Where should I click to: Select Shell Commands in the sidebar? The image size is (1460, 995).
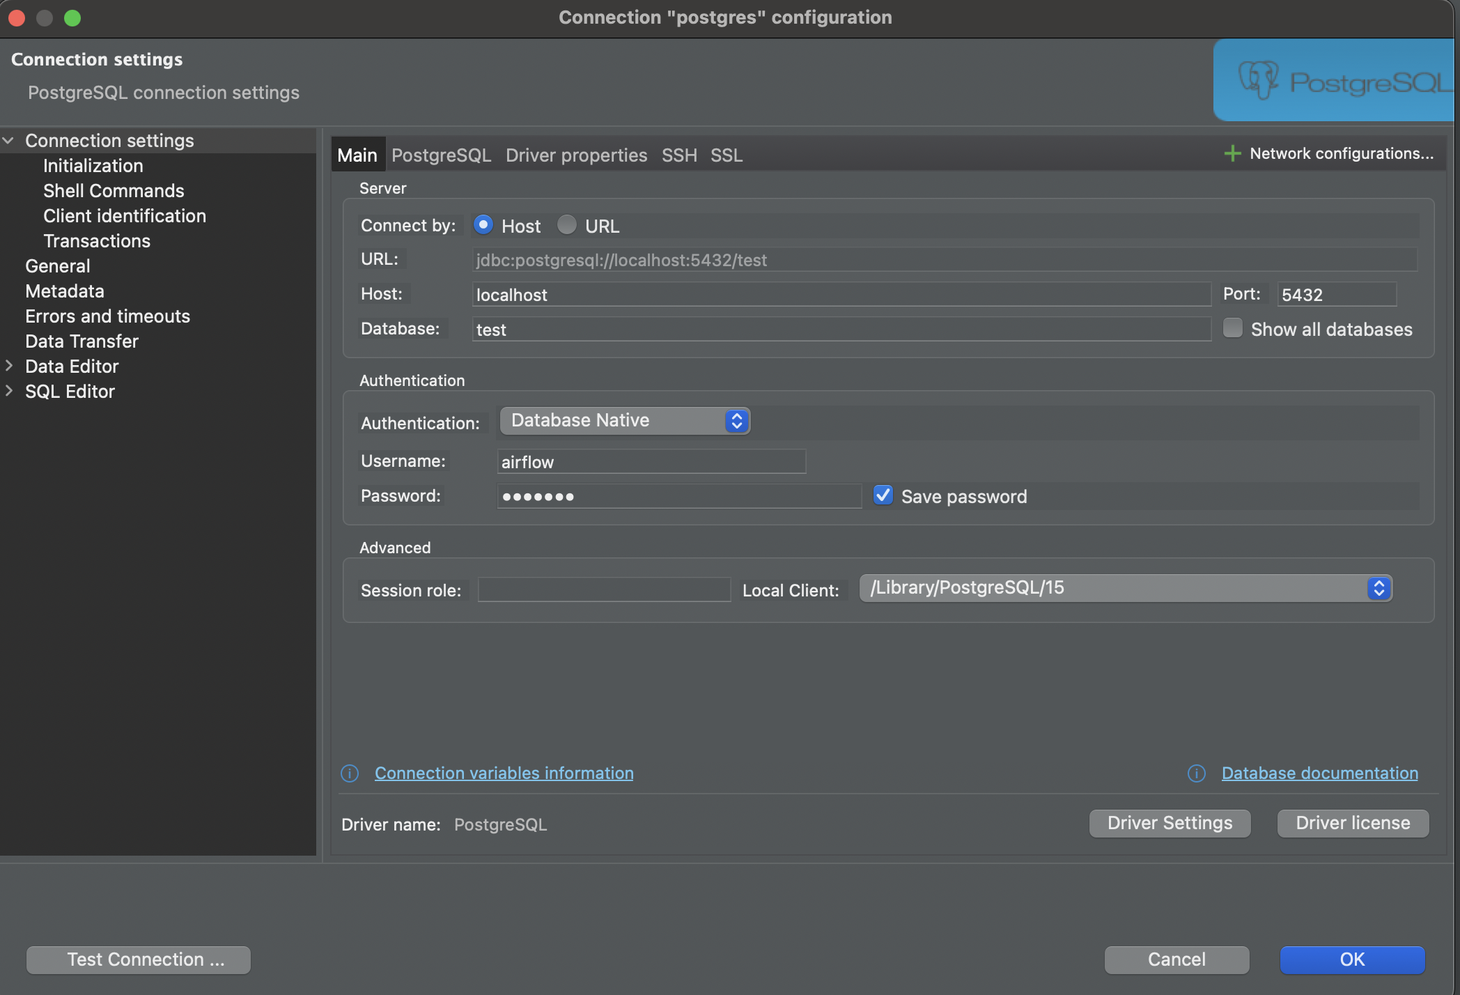[x=114, y=191]
